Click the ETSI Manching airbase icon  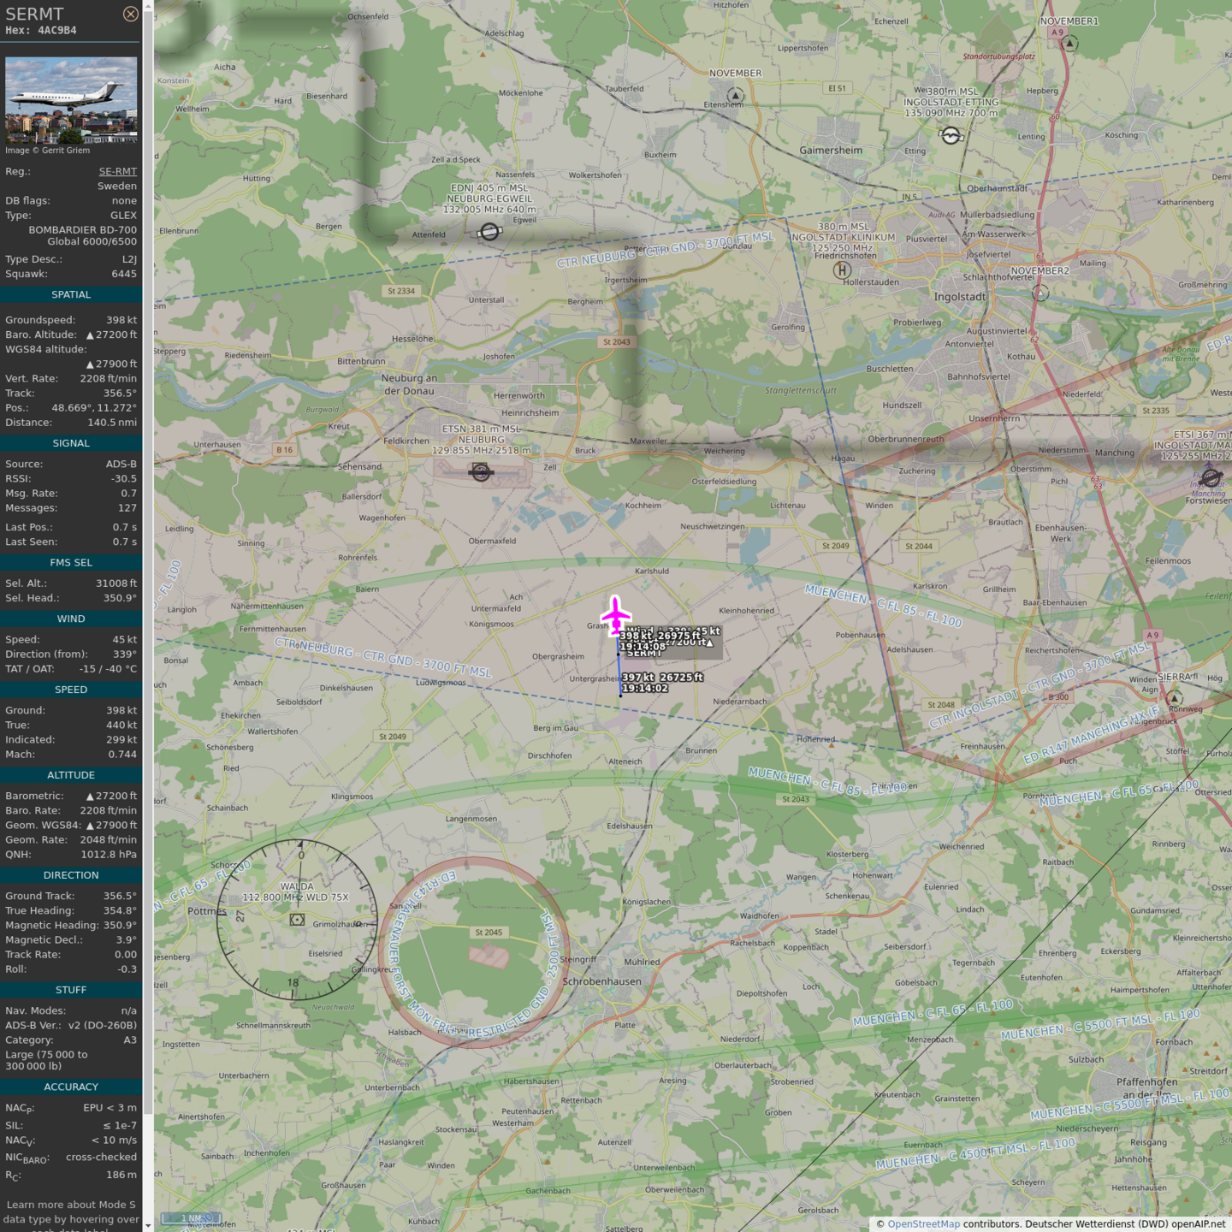1211,477
